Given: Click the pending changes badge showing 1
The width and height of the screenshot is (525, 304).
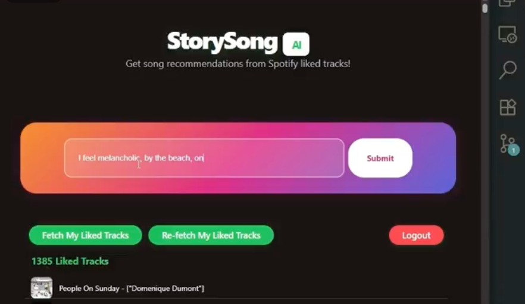Looking at the screenshot, I should [x=513, y=150].
